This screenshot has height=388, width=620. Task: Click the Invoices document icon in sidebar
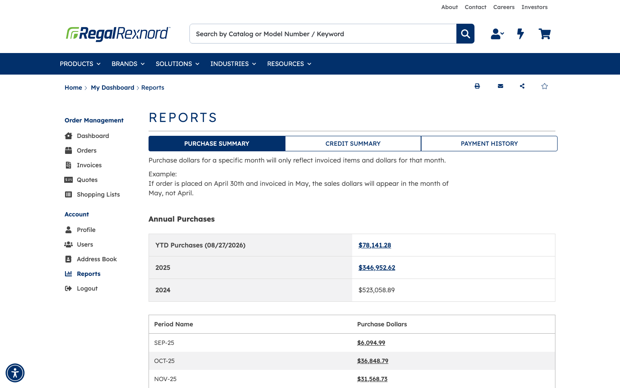pyautogui.click(x=68, y=165)
